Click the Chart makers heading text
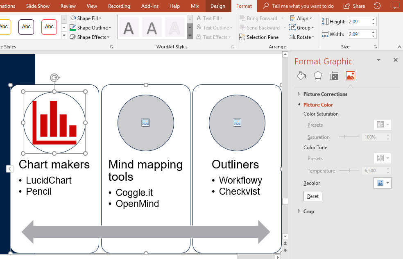The height and width of the screenshot is (259, 403). tap(54, 164)
